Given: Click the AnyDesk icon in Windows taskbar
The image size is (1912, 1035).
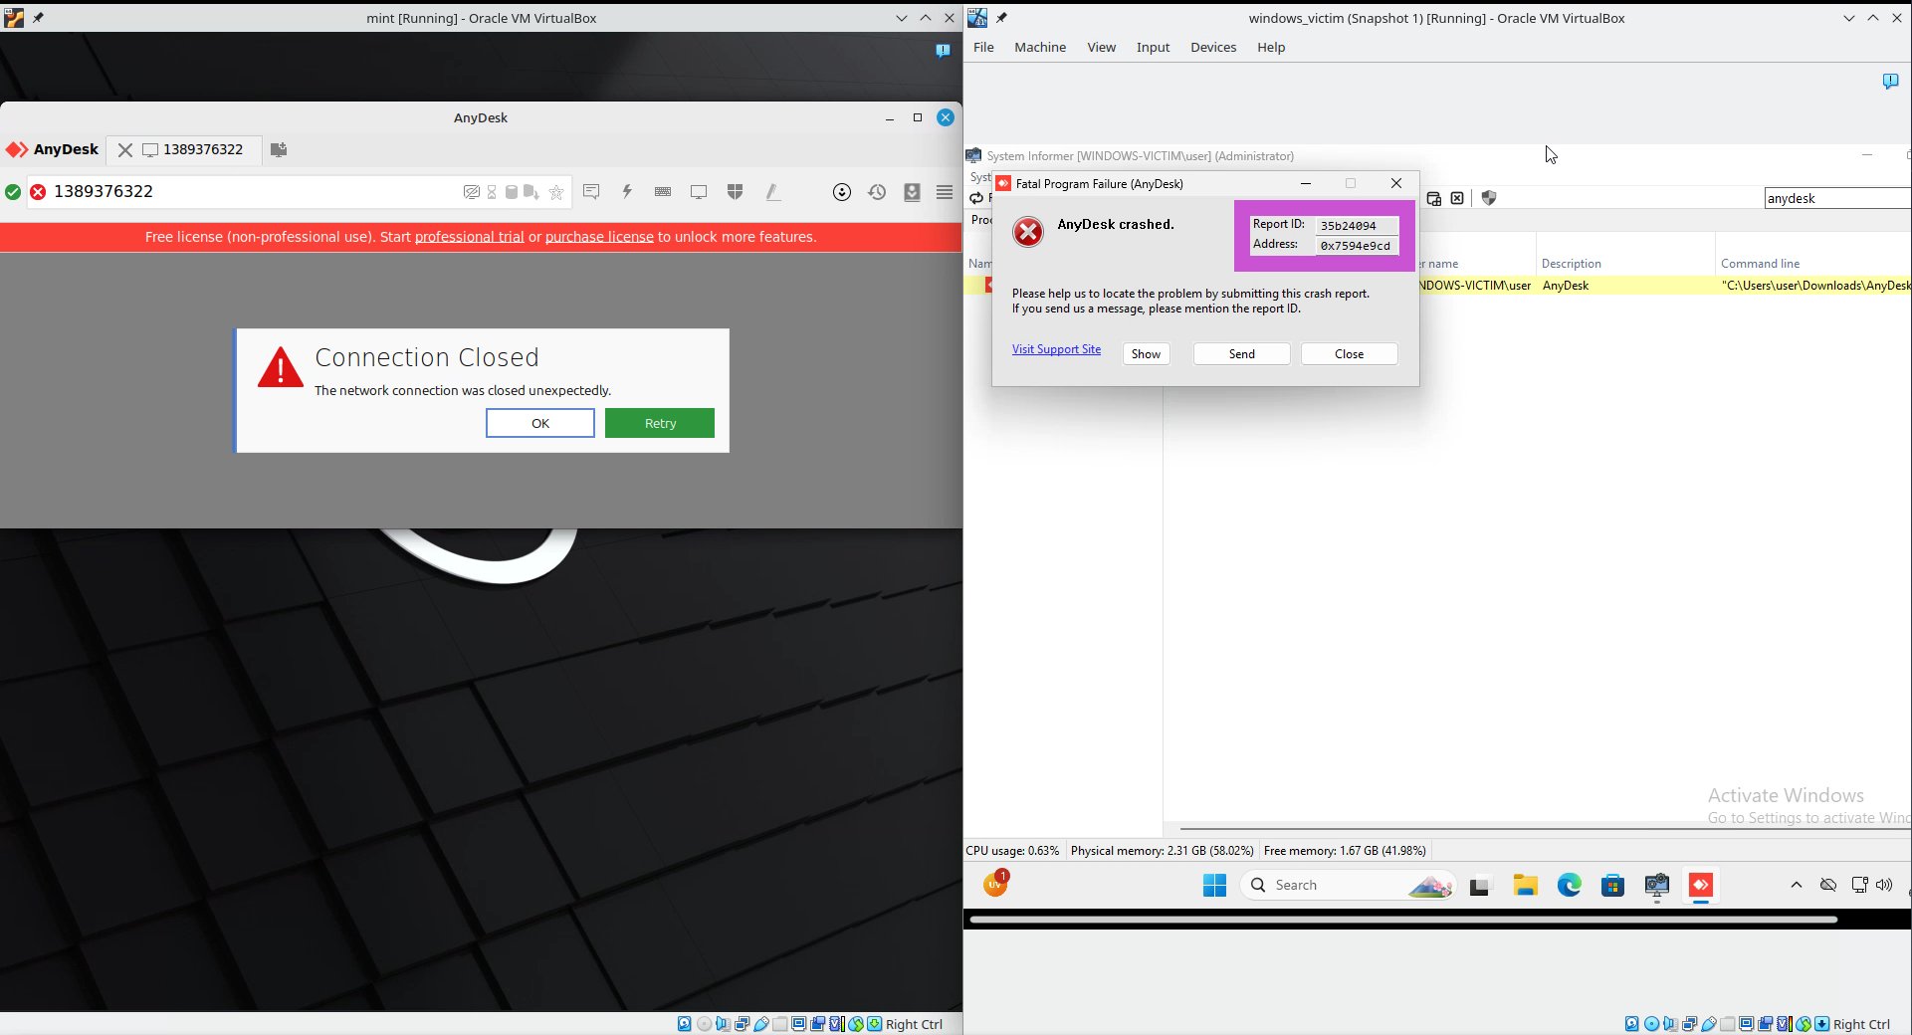Looking at the screenshot, I should [1701, 885].
